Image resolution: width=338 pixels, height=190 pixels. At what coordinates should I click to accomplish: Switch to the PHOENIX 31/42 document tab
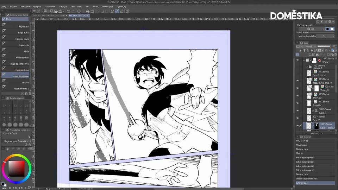(x=41, y=15)
